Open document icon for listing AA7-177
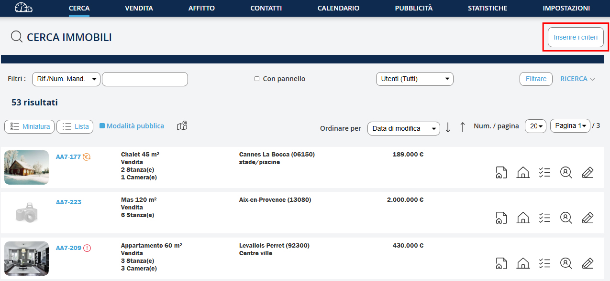The height and width of the screenshot is (281, 610). (501, 172)
